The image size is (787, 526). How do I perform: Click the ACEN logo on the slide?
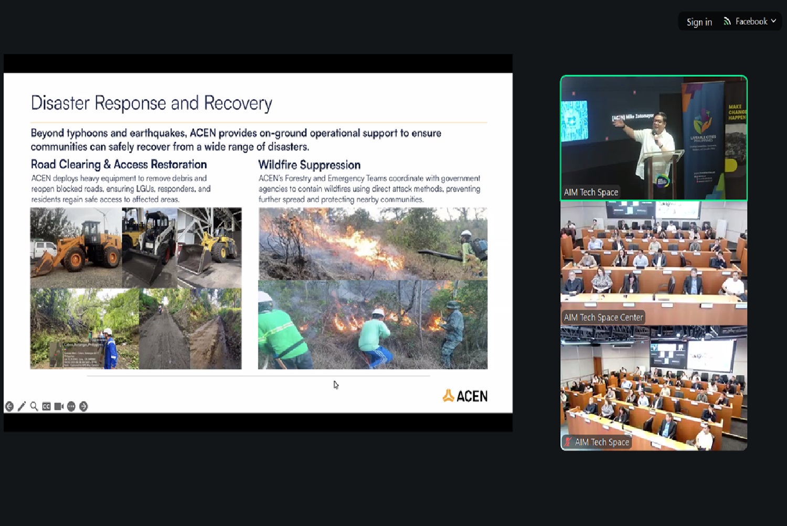pos(465,396)
